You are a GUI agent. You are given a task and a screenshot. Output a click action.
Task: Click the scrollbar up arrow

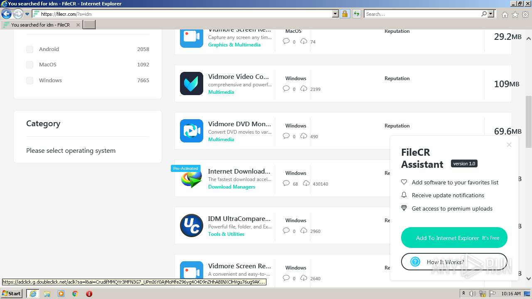point(529,39)
